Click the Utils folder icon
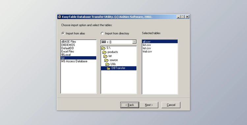Image resolution: width=247 pixels, height=125 pixels. 107,64
